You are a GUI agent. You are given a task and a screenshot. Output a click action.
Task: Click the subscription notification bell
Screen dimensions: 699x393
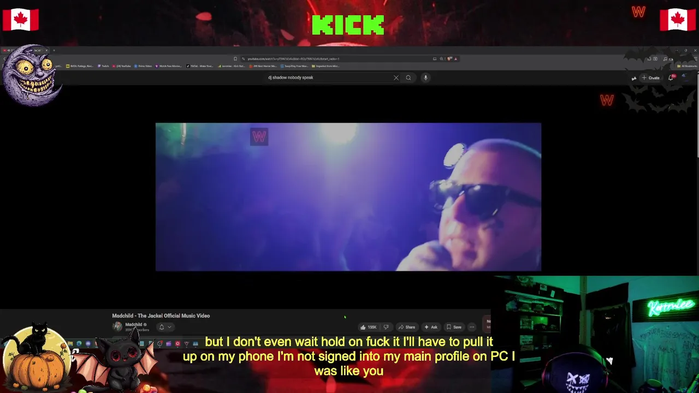pos(161,327)
